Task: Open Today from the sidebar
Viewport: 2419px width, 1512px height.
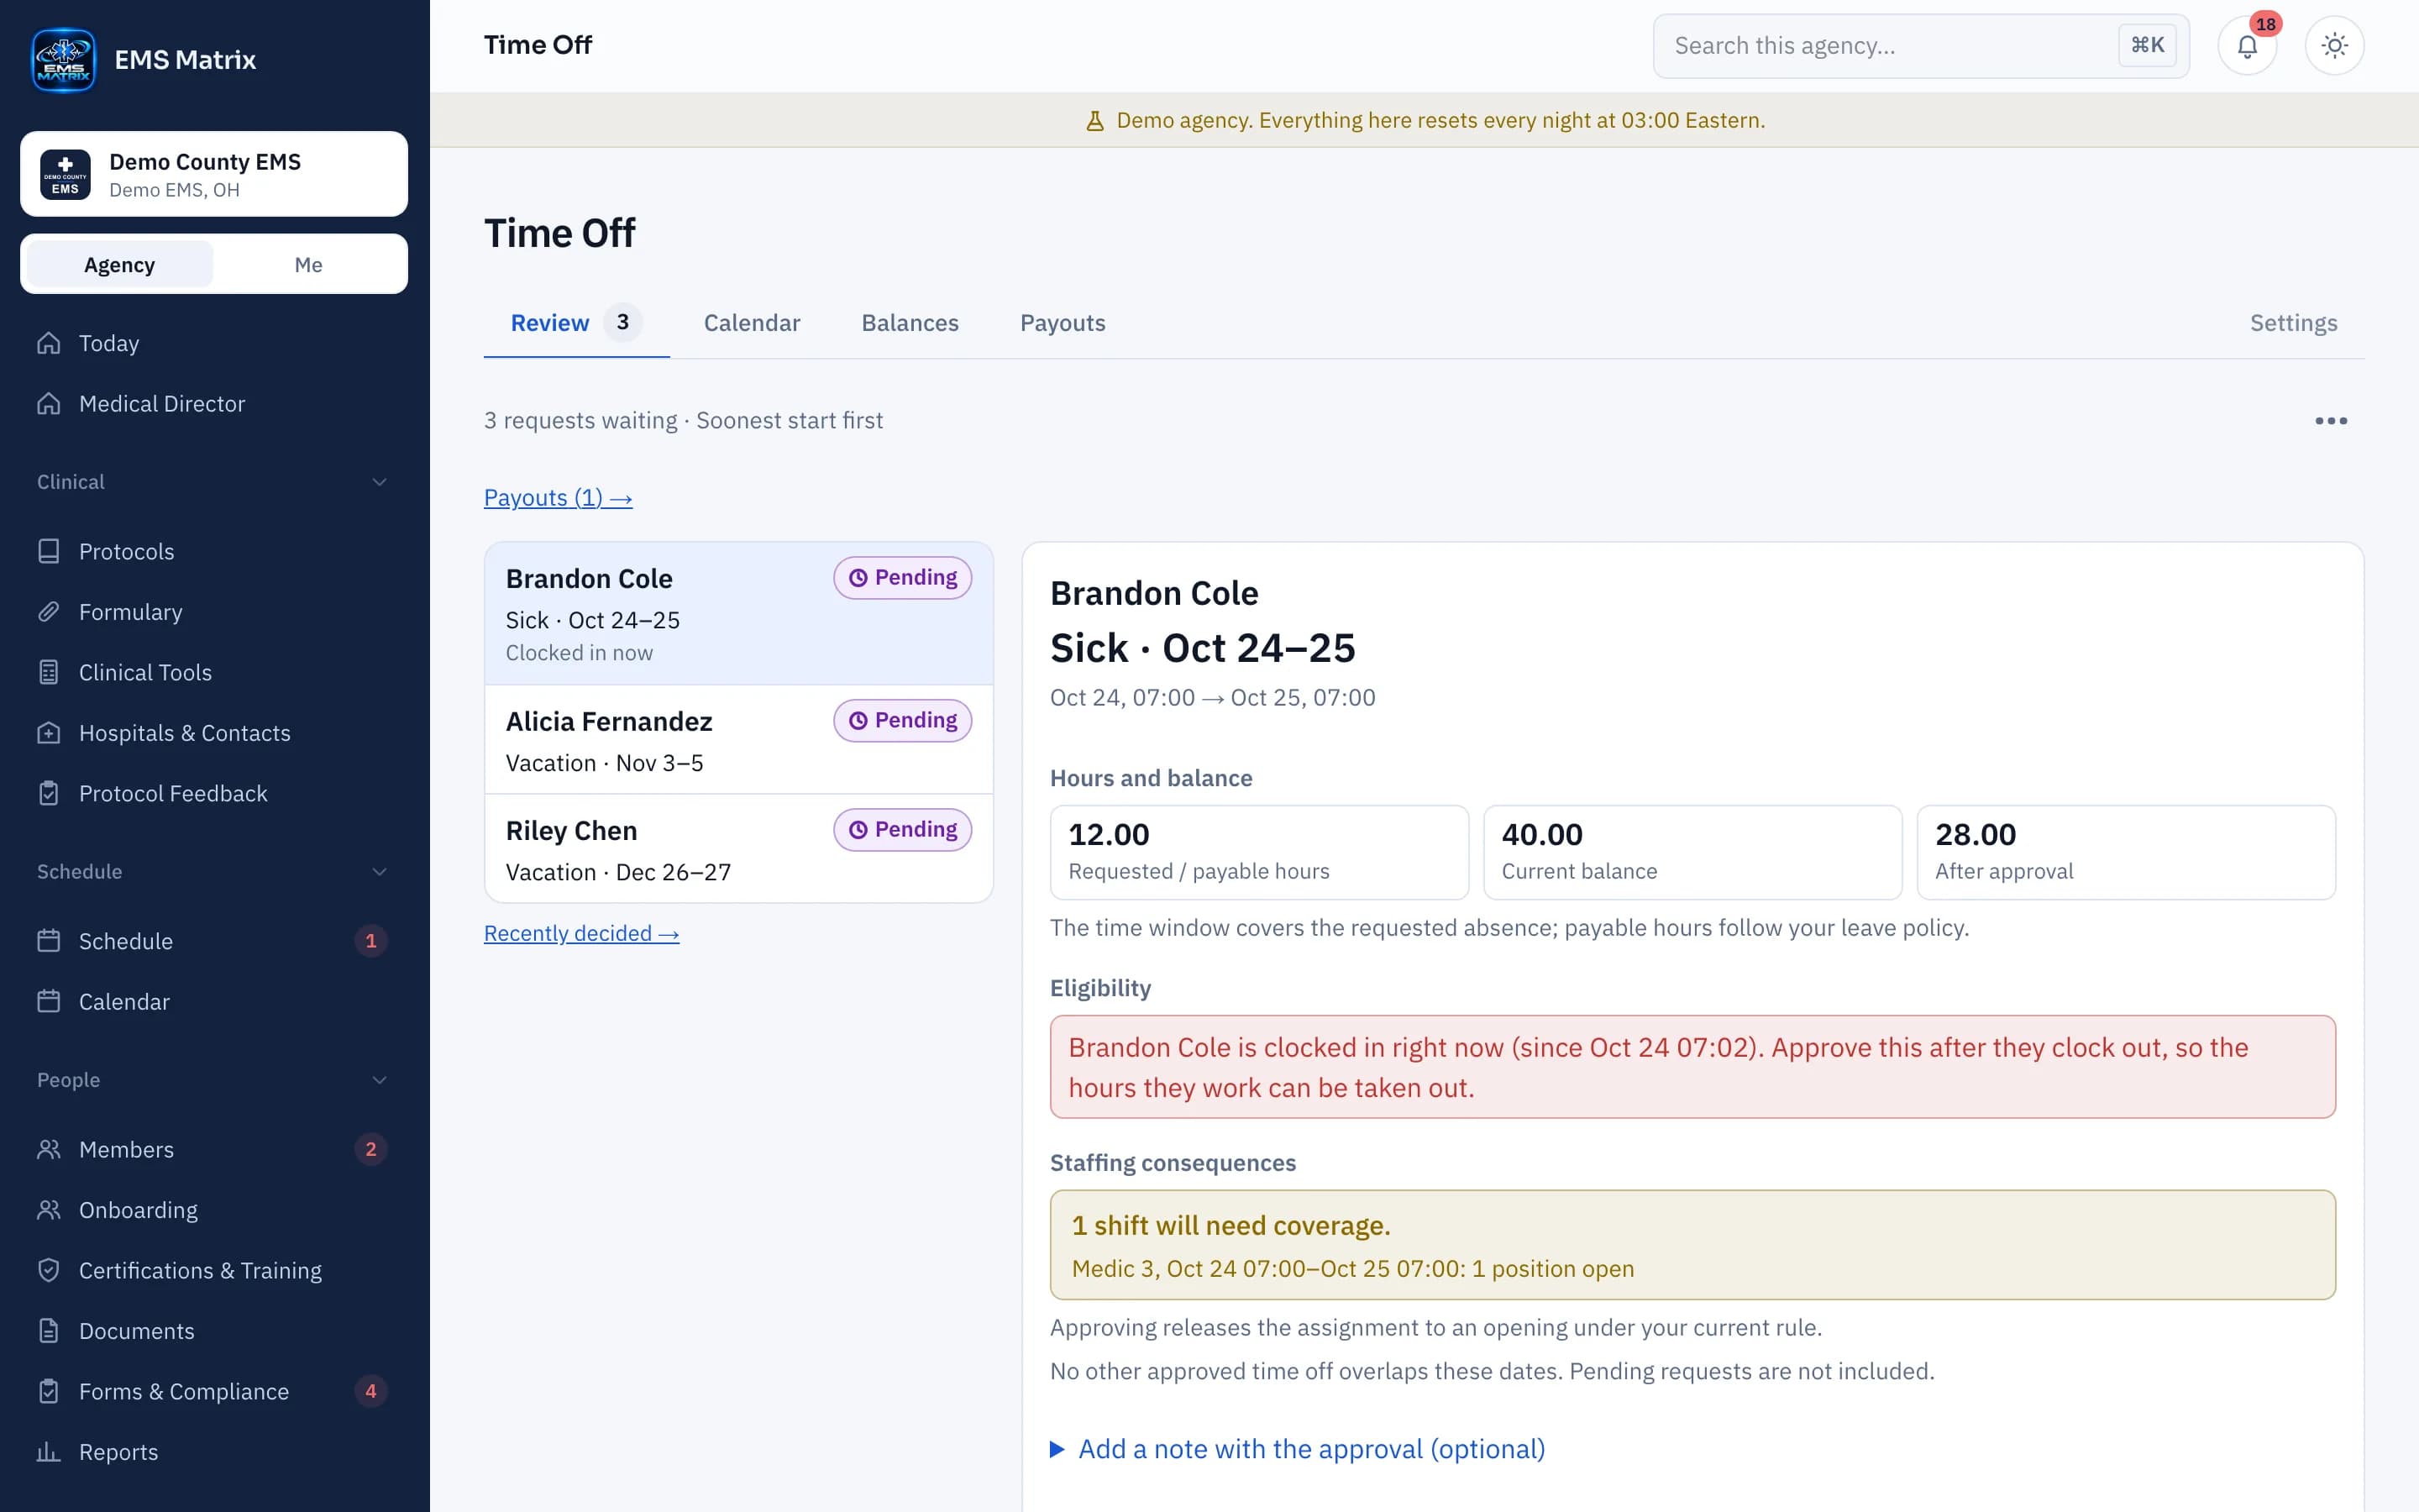Action: coord(214,343)
